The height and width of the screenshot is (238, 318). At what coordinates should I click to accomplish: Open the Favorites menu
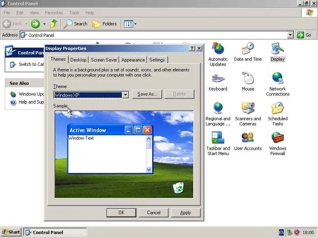pos(54,13)
